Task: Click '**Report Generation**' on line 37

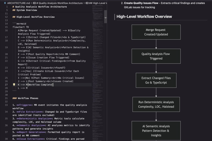Action: [31, 132]
